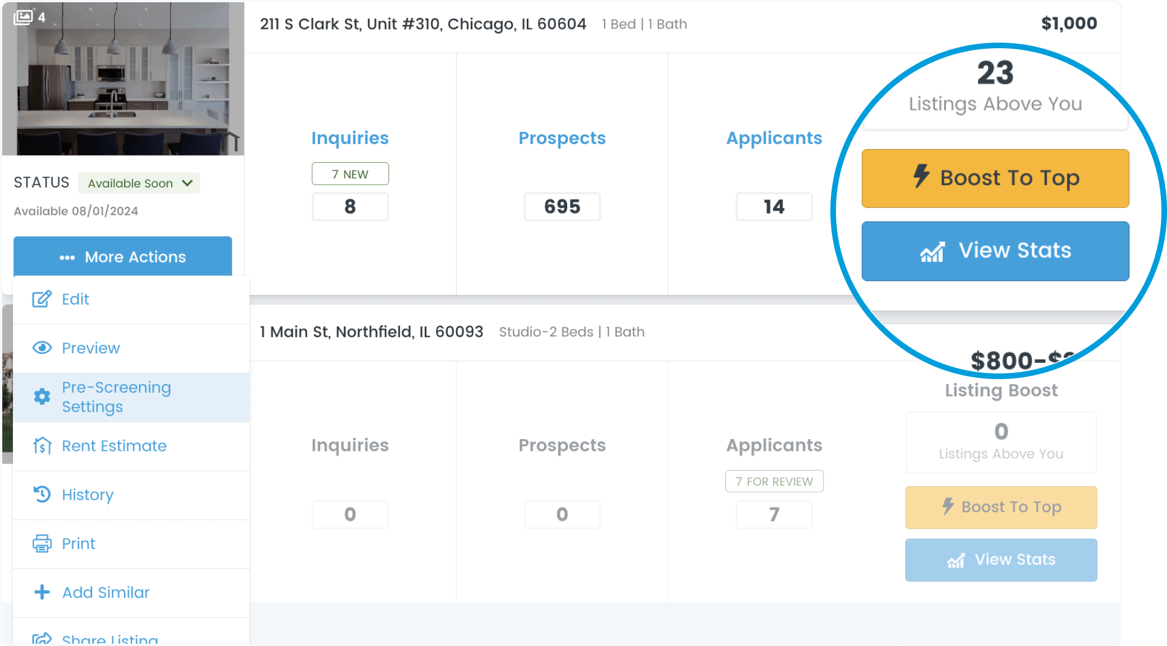Click the Edit pencil icon
Image resolution: width=1167 pixels, height=646 pixels.
42,299
